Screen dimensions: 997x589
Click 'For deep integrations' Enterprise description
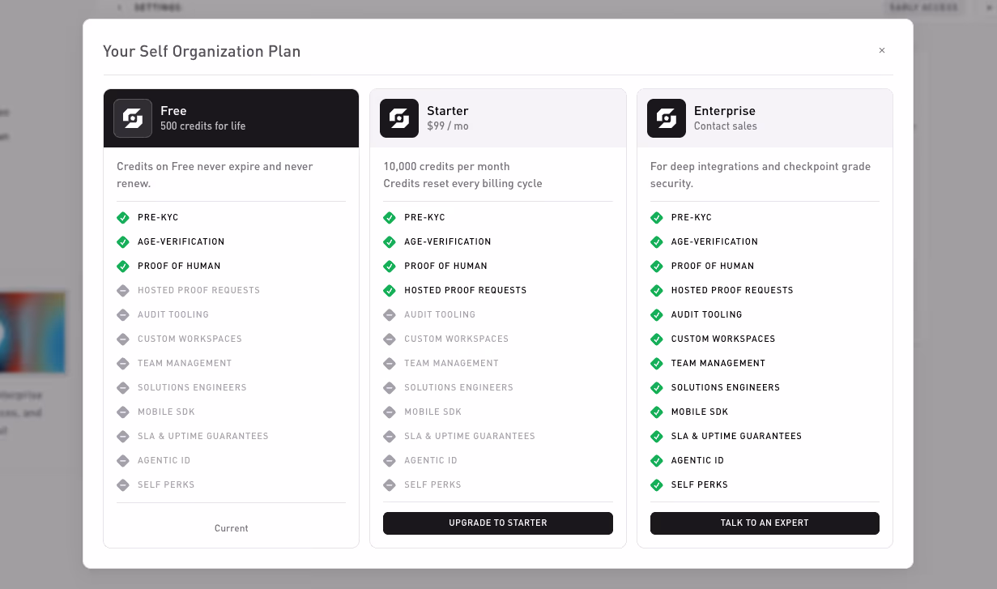(x=761, y=175)
